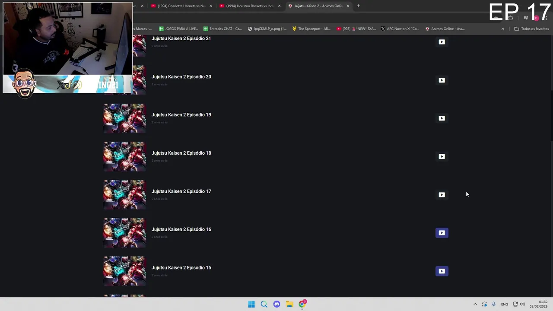Viewport: 553px width, 311px height.
Task: Click "2 anos atrás" under Episódio 15
Action: (159, 275)
